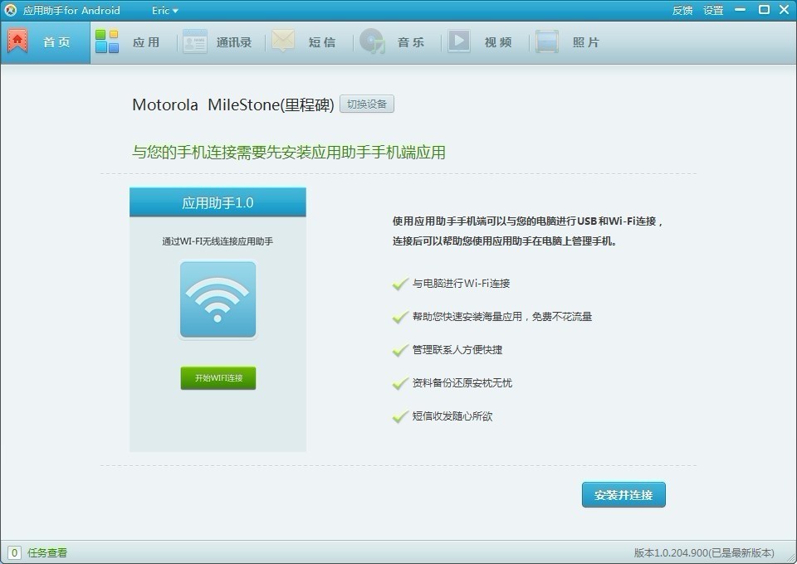Click text 帮助您快速安装海量应用
Screen dimensions: 797x564
(x=502, y=317)
